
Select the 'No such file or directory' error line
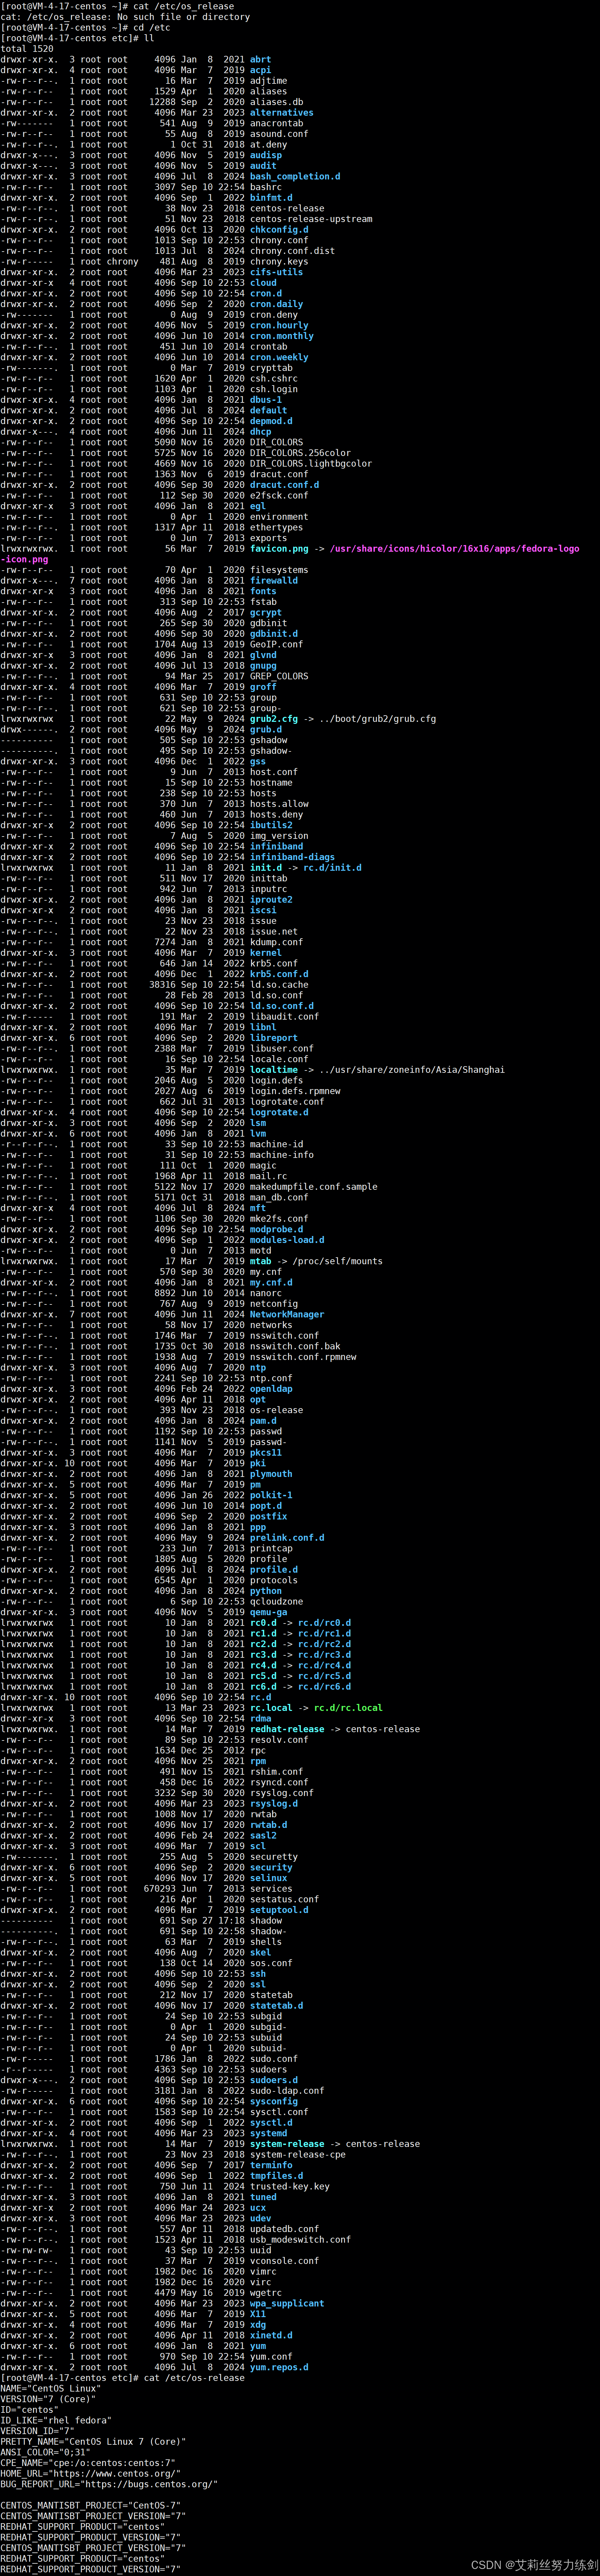tap(125, 17)
